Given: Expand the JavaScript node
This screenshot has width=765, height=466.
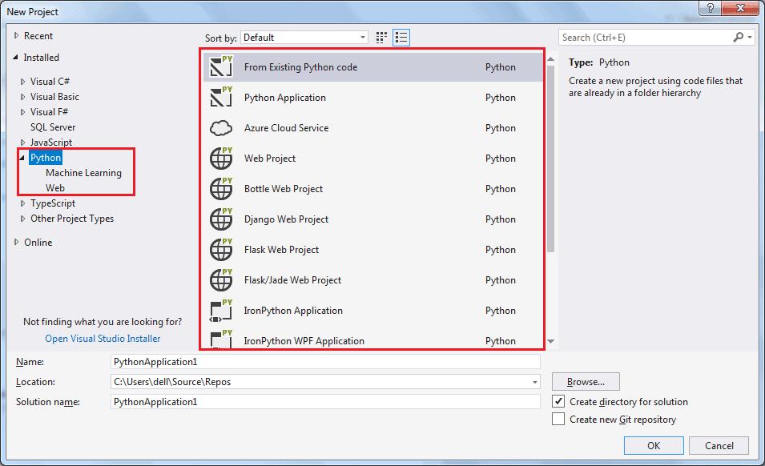Looking at the screenshot, I should pos(22,143).
